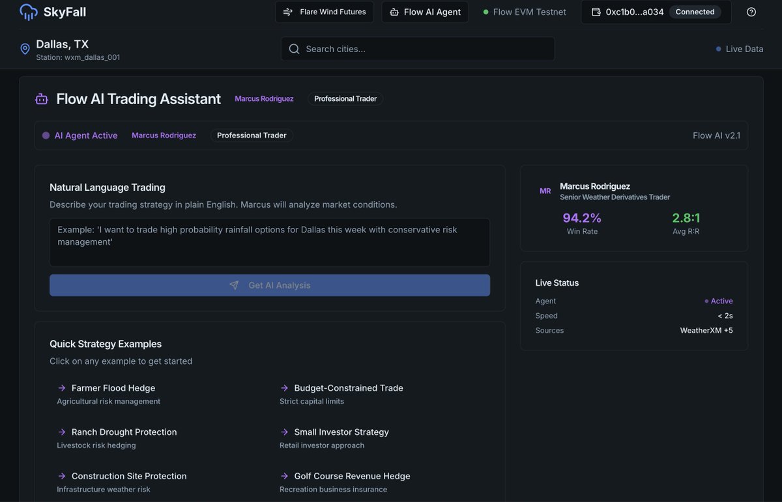Screen dimensions: 782x502
Task: Click the arrow icon next to Budget-Constrained Trade
Action: point(285,388)
